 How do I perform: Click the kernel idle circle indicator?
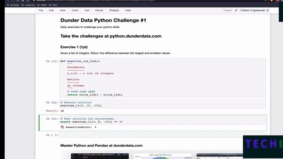coord(268,10)
